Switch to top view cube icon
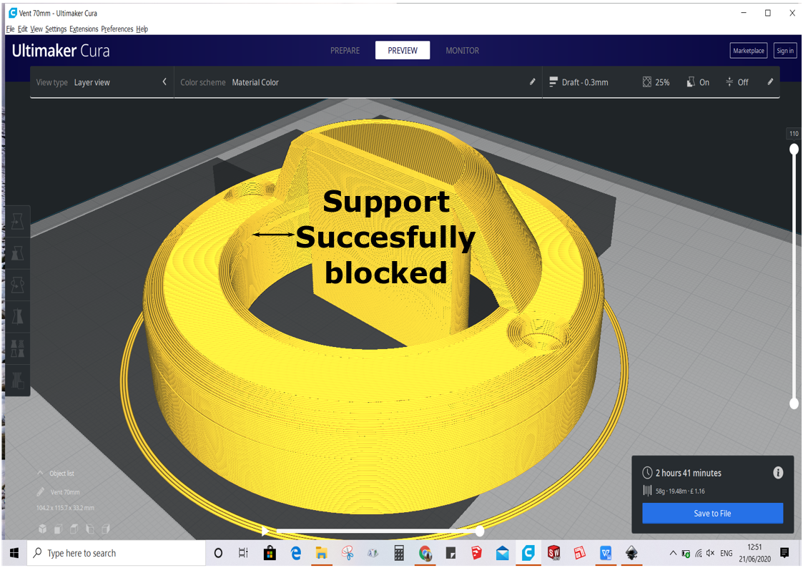 pyautogui.click(x=74, y=529)
